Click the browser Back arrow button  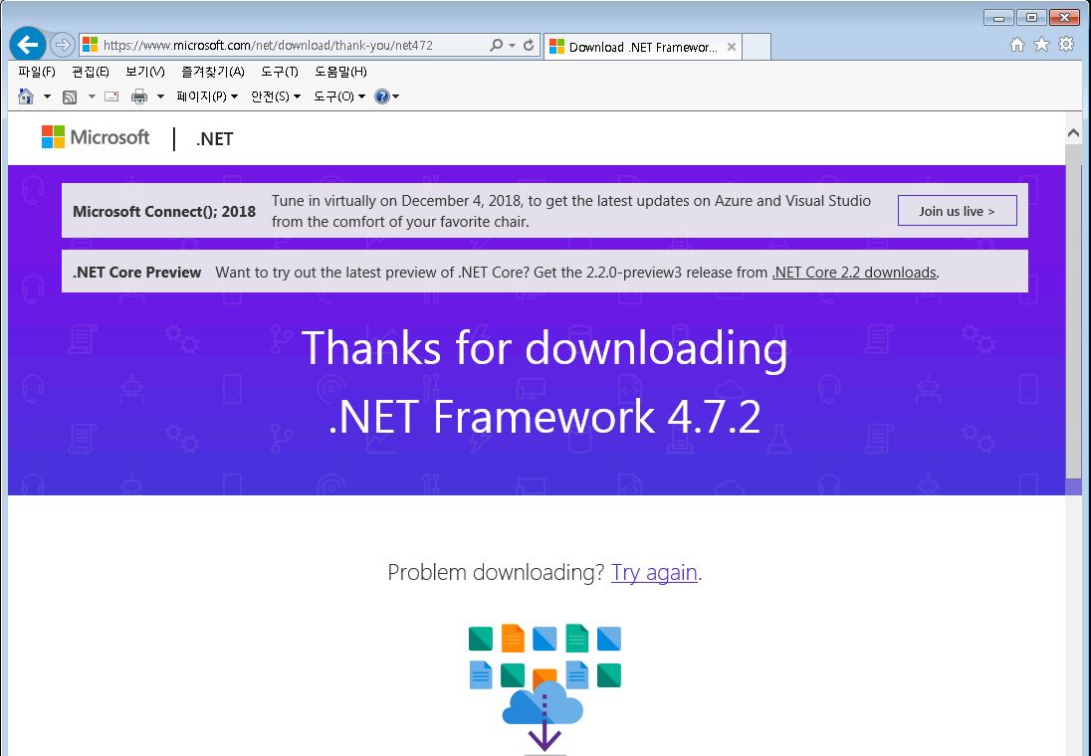(x=28, y=45)
